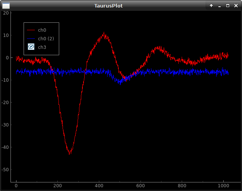Close the TaurusPlot window
This screenshot has height=191, width=242.
[x=236, y=6]
